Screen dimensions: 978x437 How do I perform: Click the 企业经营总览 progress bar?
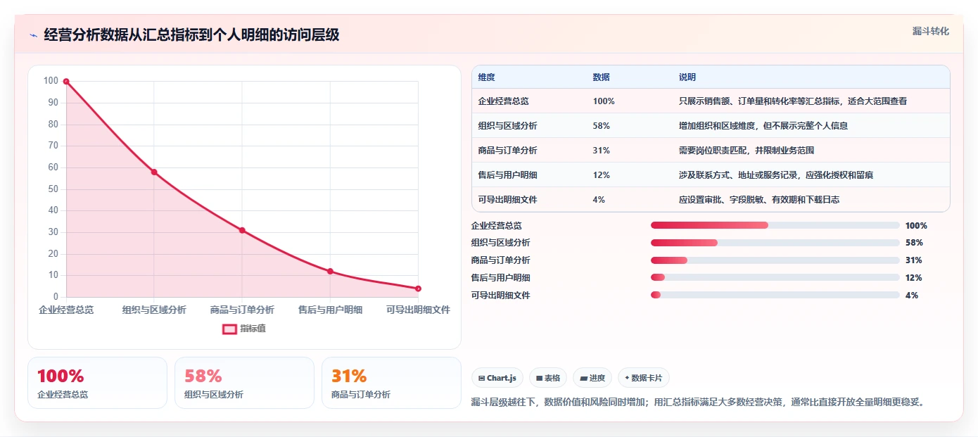coord(775,225)
